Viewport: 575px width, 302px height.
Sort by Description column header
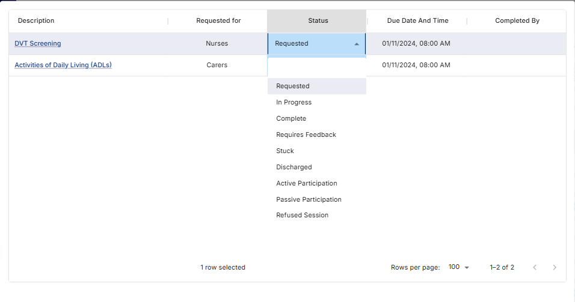(x=36, y=20)
